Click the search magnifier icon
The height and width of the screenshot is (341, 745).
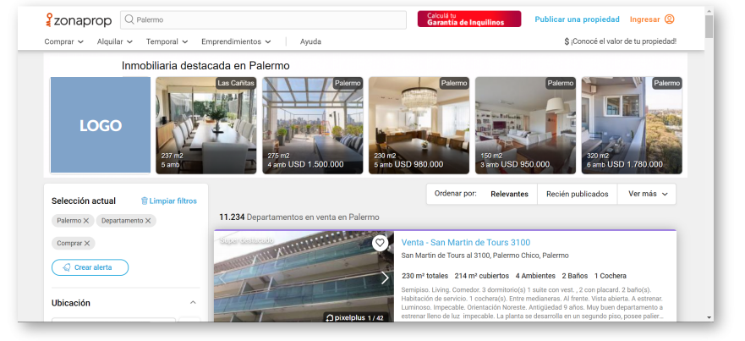click(x=129, y=19)
